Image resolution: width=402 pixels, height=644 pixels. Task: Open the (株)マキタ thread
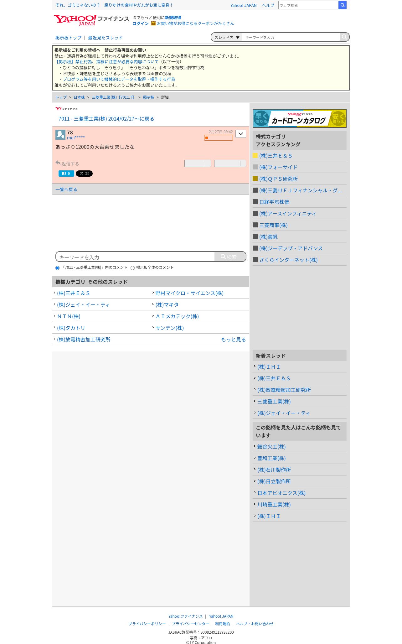(167, 305)
